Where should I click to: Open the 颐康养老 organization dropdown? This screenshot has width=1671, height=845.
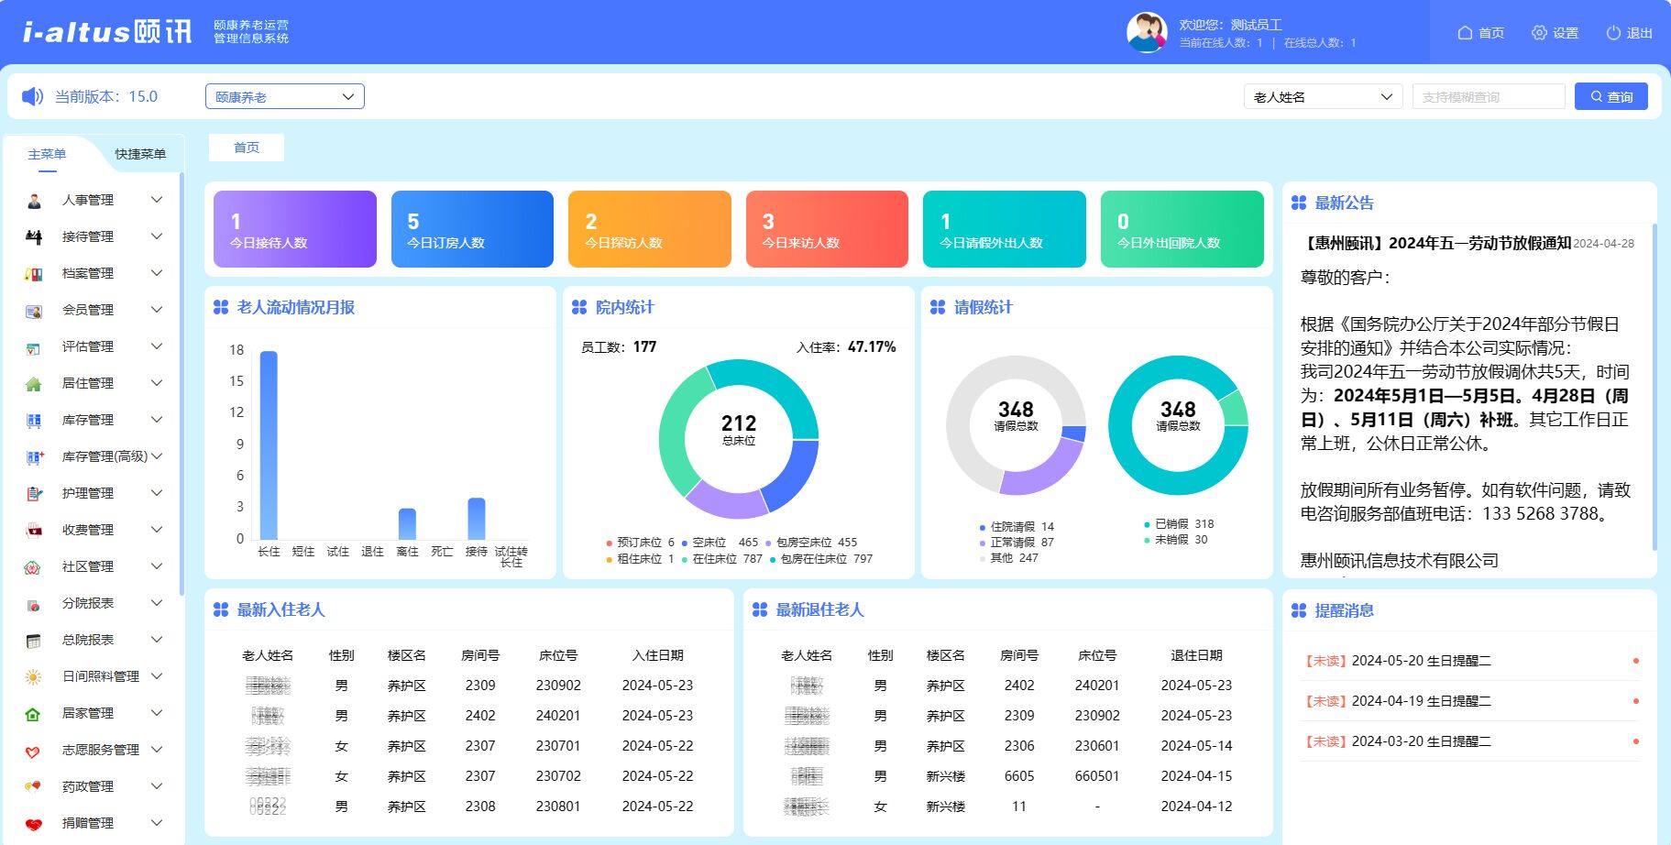point(284,96)
